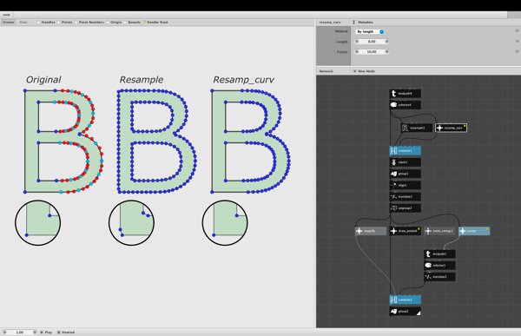Screen dimensions: 521x336
Task: Select the resamp_curv node
Action: pyautogui.click(x=451, y=128)
